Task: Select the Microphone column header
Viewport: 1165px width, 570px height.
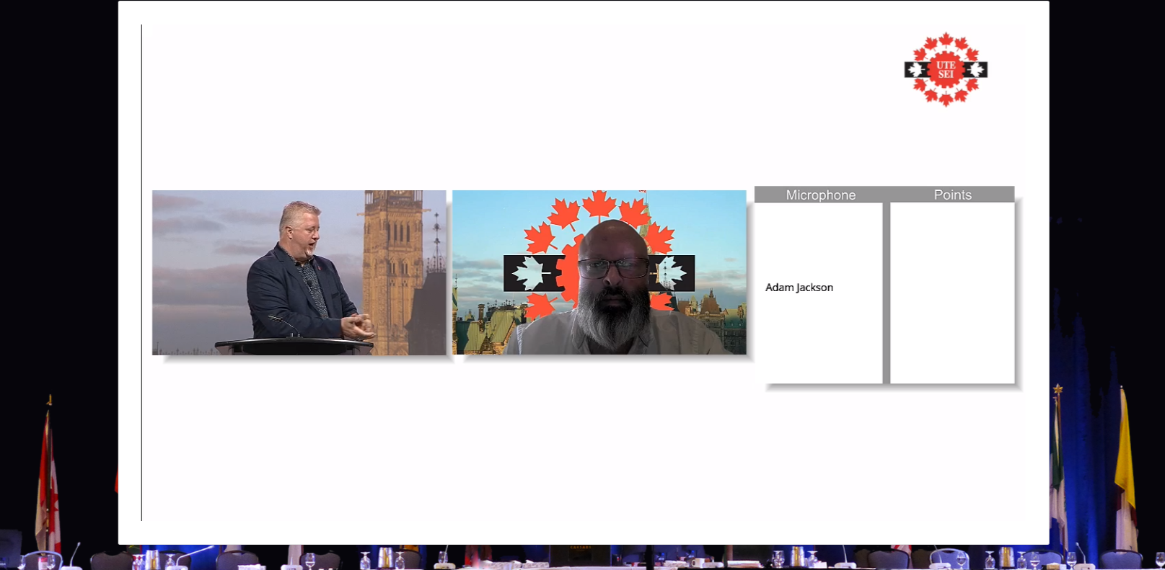Action: tap(820, 195)
